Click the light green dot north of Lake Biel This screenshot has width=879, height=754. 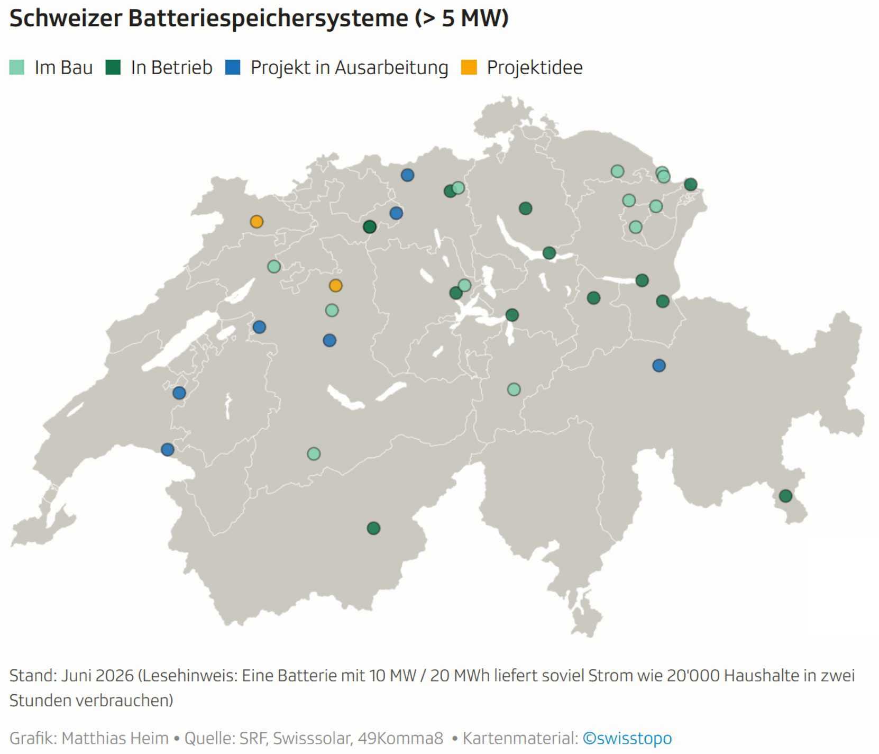click(274, 266)
